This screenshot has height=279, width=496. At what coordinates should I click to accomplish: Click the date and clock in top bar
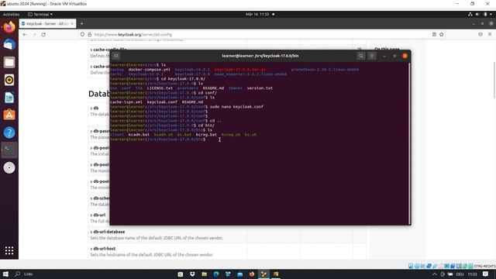(257, 14)
